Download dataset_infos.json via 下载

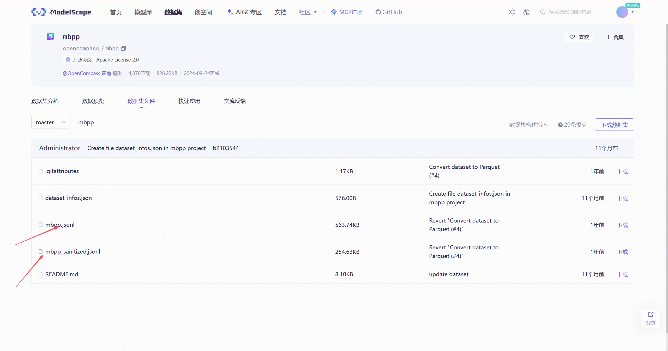pyautogui.click(x=622, y=198)
